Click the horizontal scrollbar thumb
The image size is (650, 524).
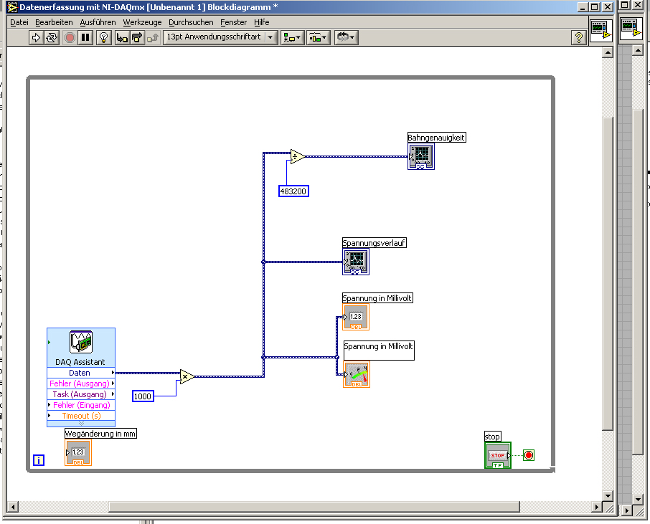[314, 507]
